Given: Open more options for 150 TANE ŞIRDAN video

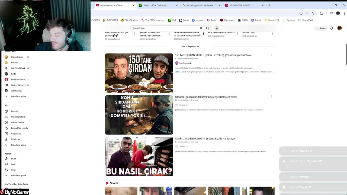Looking at the screenshot, I should tap(272, 55).
